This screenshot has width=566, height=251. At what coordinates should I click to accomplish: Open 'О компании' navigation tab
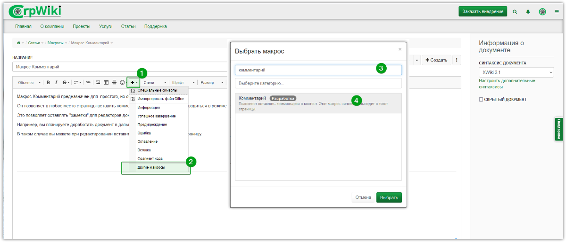[x=52, y=26]
